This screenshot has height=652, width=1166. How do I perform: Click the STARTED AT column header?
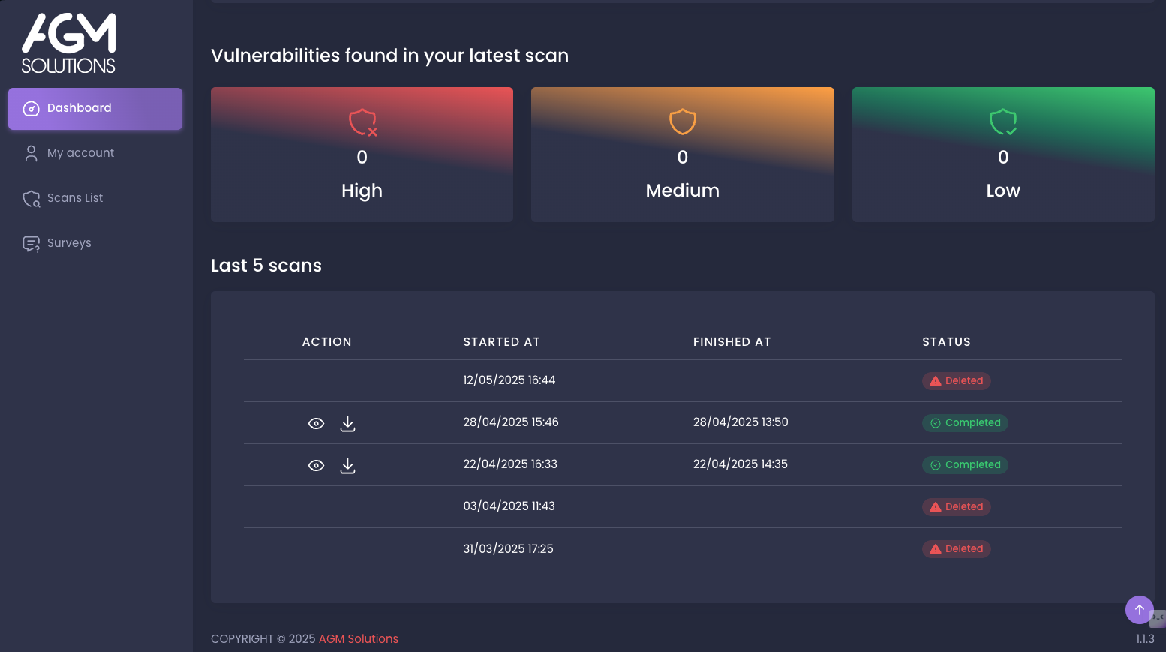[501, 342]
